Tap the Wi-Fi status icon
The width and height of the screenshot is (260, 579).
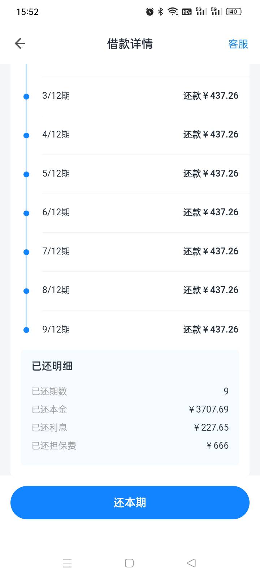tap(173, 12)
